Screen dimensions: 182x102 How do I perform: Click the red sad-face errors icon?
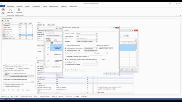click(x=3, y=10)
